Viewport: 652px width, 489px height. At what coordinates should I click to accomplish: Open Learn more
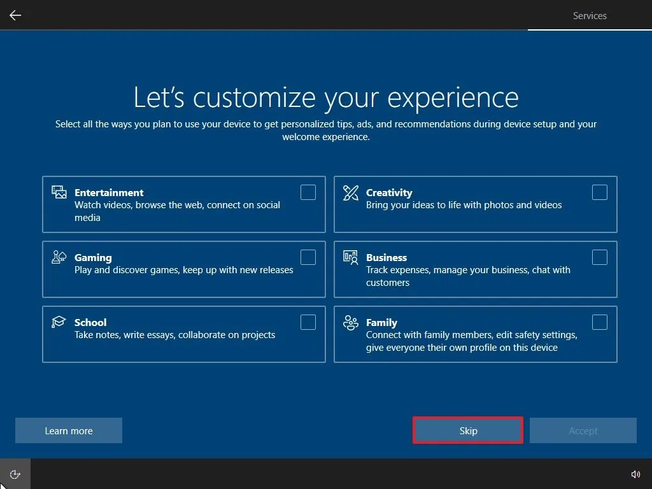click(68, 430)
